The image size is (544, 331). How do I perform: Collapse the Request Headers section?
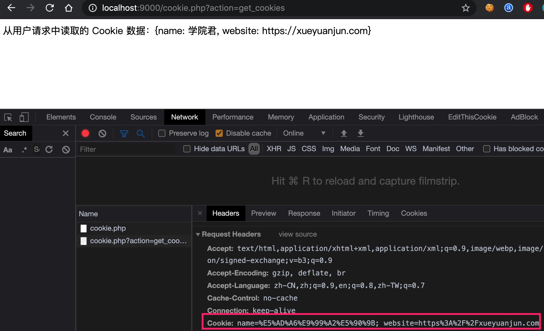198,235
